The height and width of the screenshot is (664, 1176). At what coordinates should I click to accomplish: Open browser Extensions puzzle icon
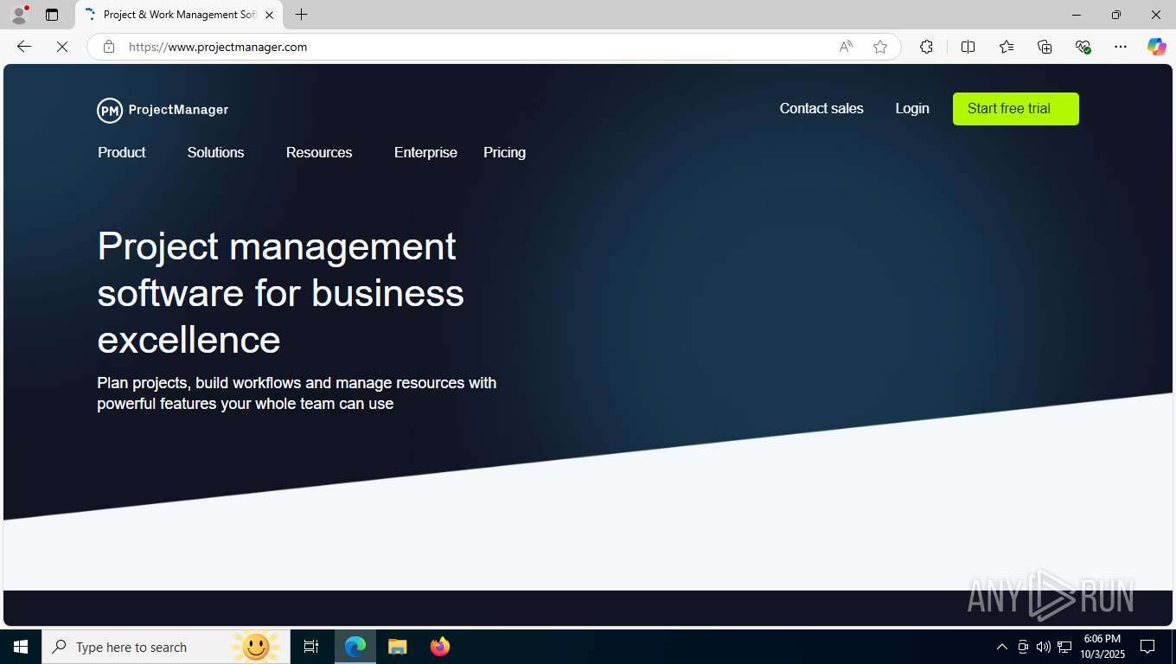click(926, 47)
